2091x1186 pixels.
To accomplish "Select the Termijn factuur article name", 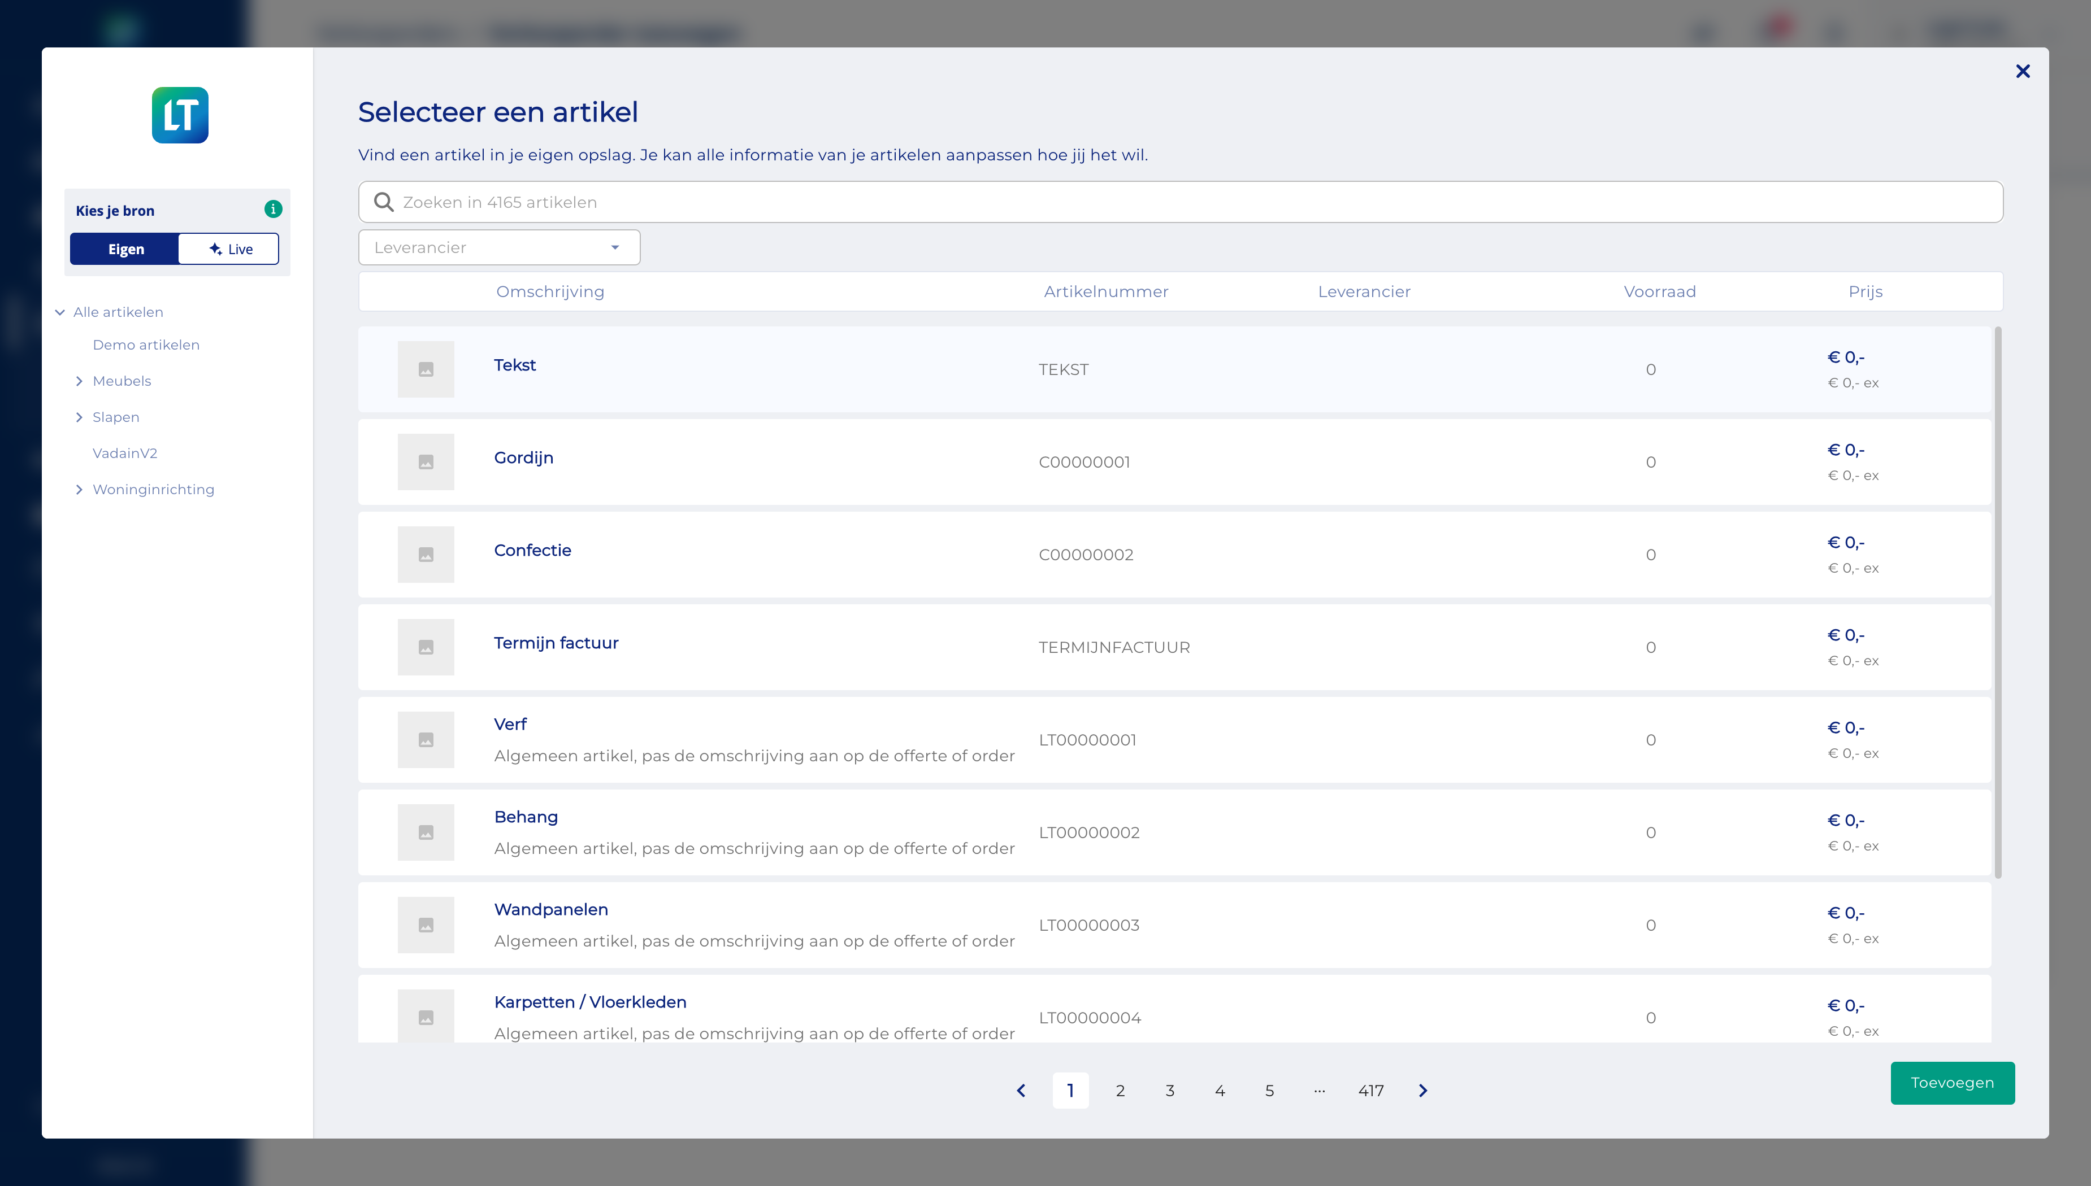I will point(556,643).
